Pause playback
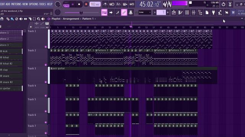The height and width of the screenshot is (137, 245). point(73,4)
